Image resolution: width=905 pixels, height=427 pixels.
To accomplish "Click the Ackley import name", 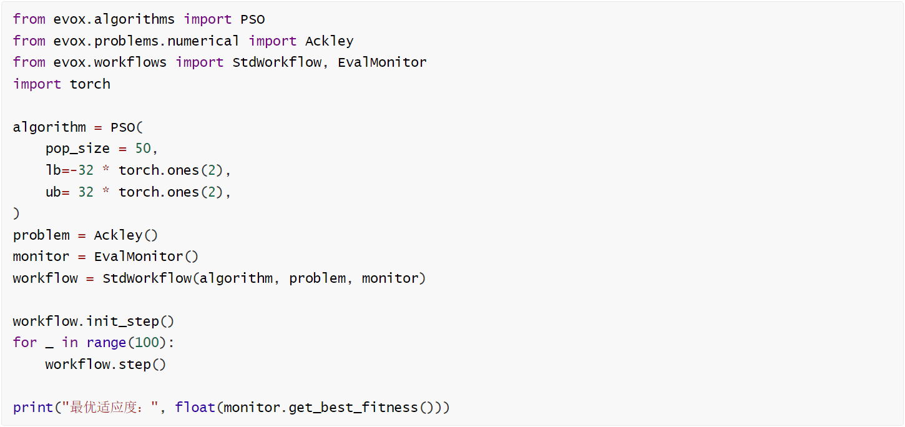I will [329, 41].
